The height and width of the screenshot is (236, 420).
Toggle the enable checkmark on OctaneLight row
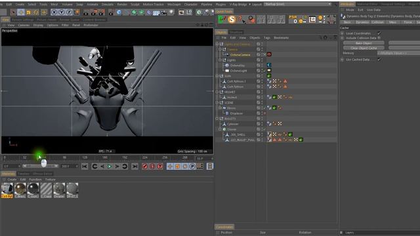tap(264, 71)
